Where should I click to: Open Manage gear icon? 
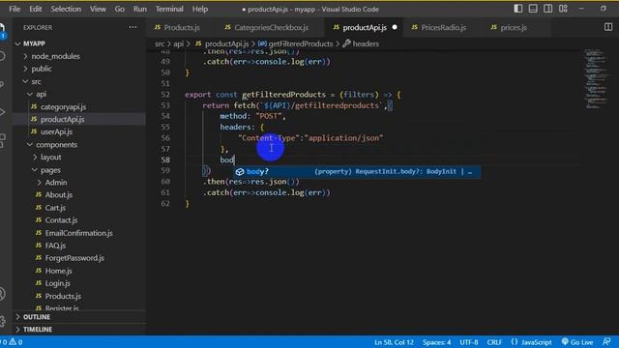point(2,321)
